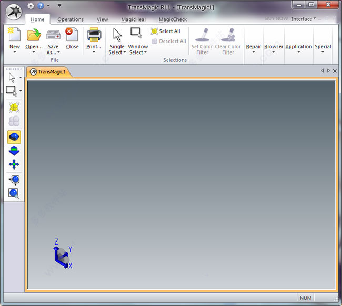342x306 pixels.
Task: Toggle the blue up-down zoom arrows tool
Action: click(x=14, y=151)
